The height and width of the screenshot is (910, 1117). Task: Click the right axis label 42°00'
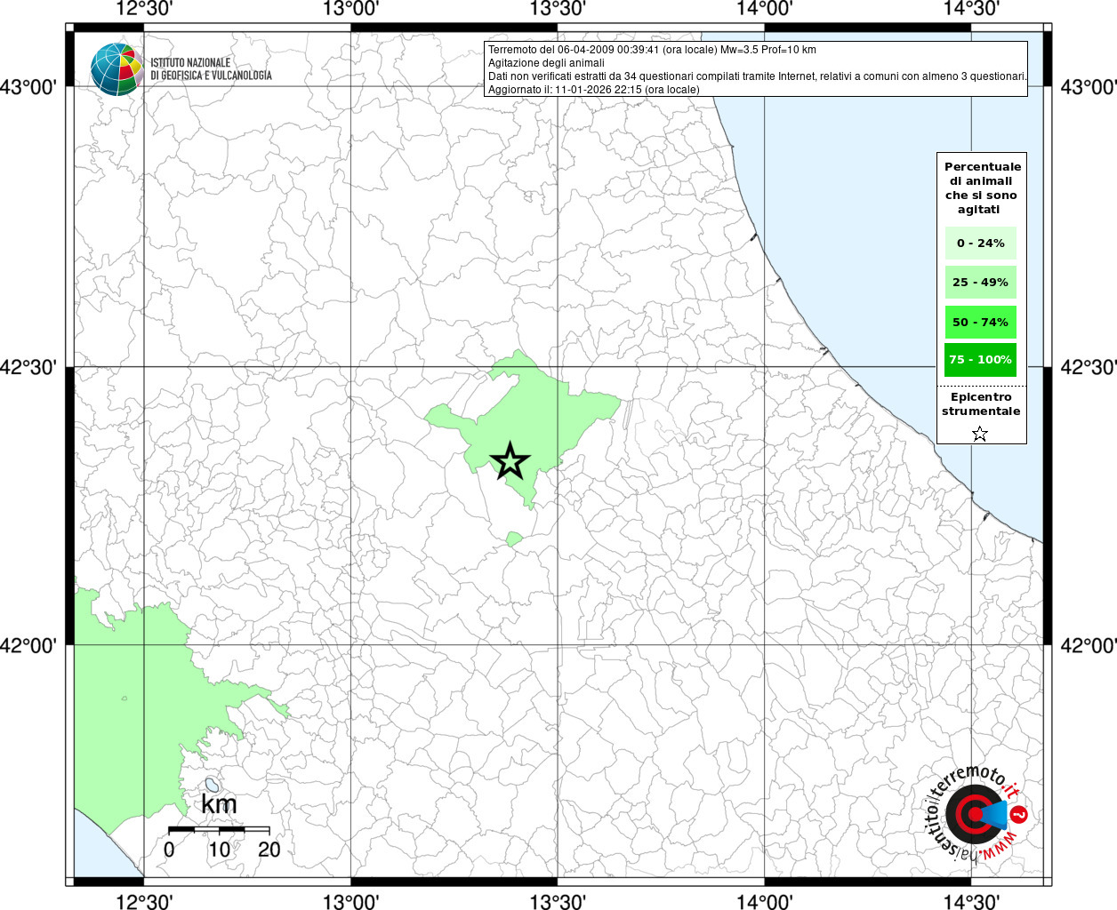(1089, 645)
